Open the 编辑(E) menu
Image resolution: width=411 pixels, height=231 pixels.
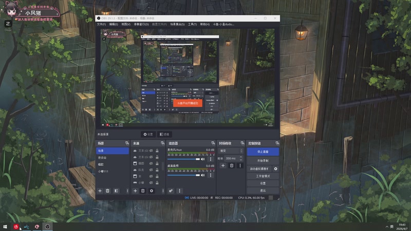[114, 24]
